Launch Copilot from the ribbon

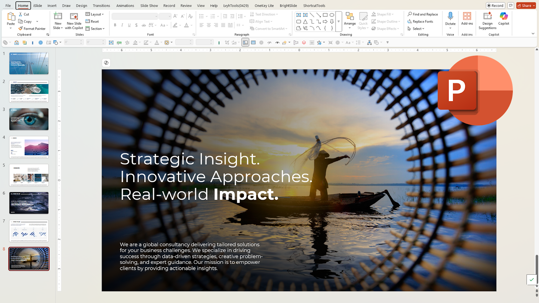(504, 19)
